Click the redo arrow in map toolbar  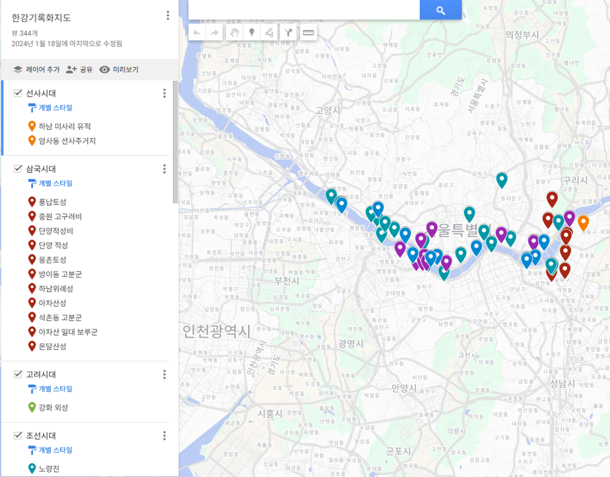coord(215,32)
